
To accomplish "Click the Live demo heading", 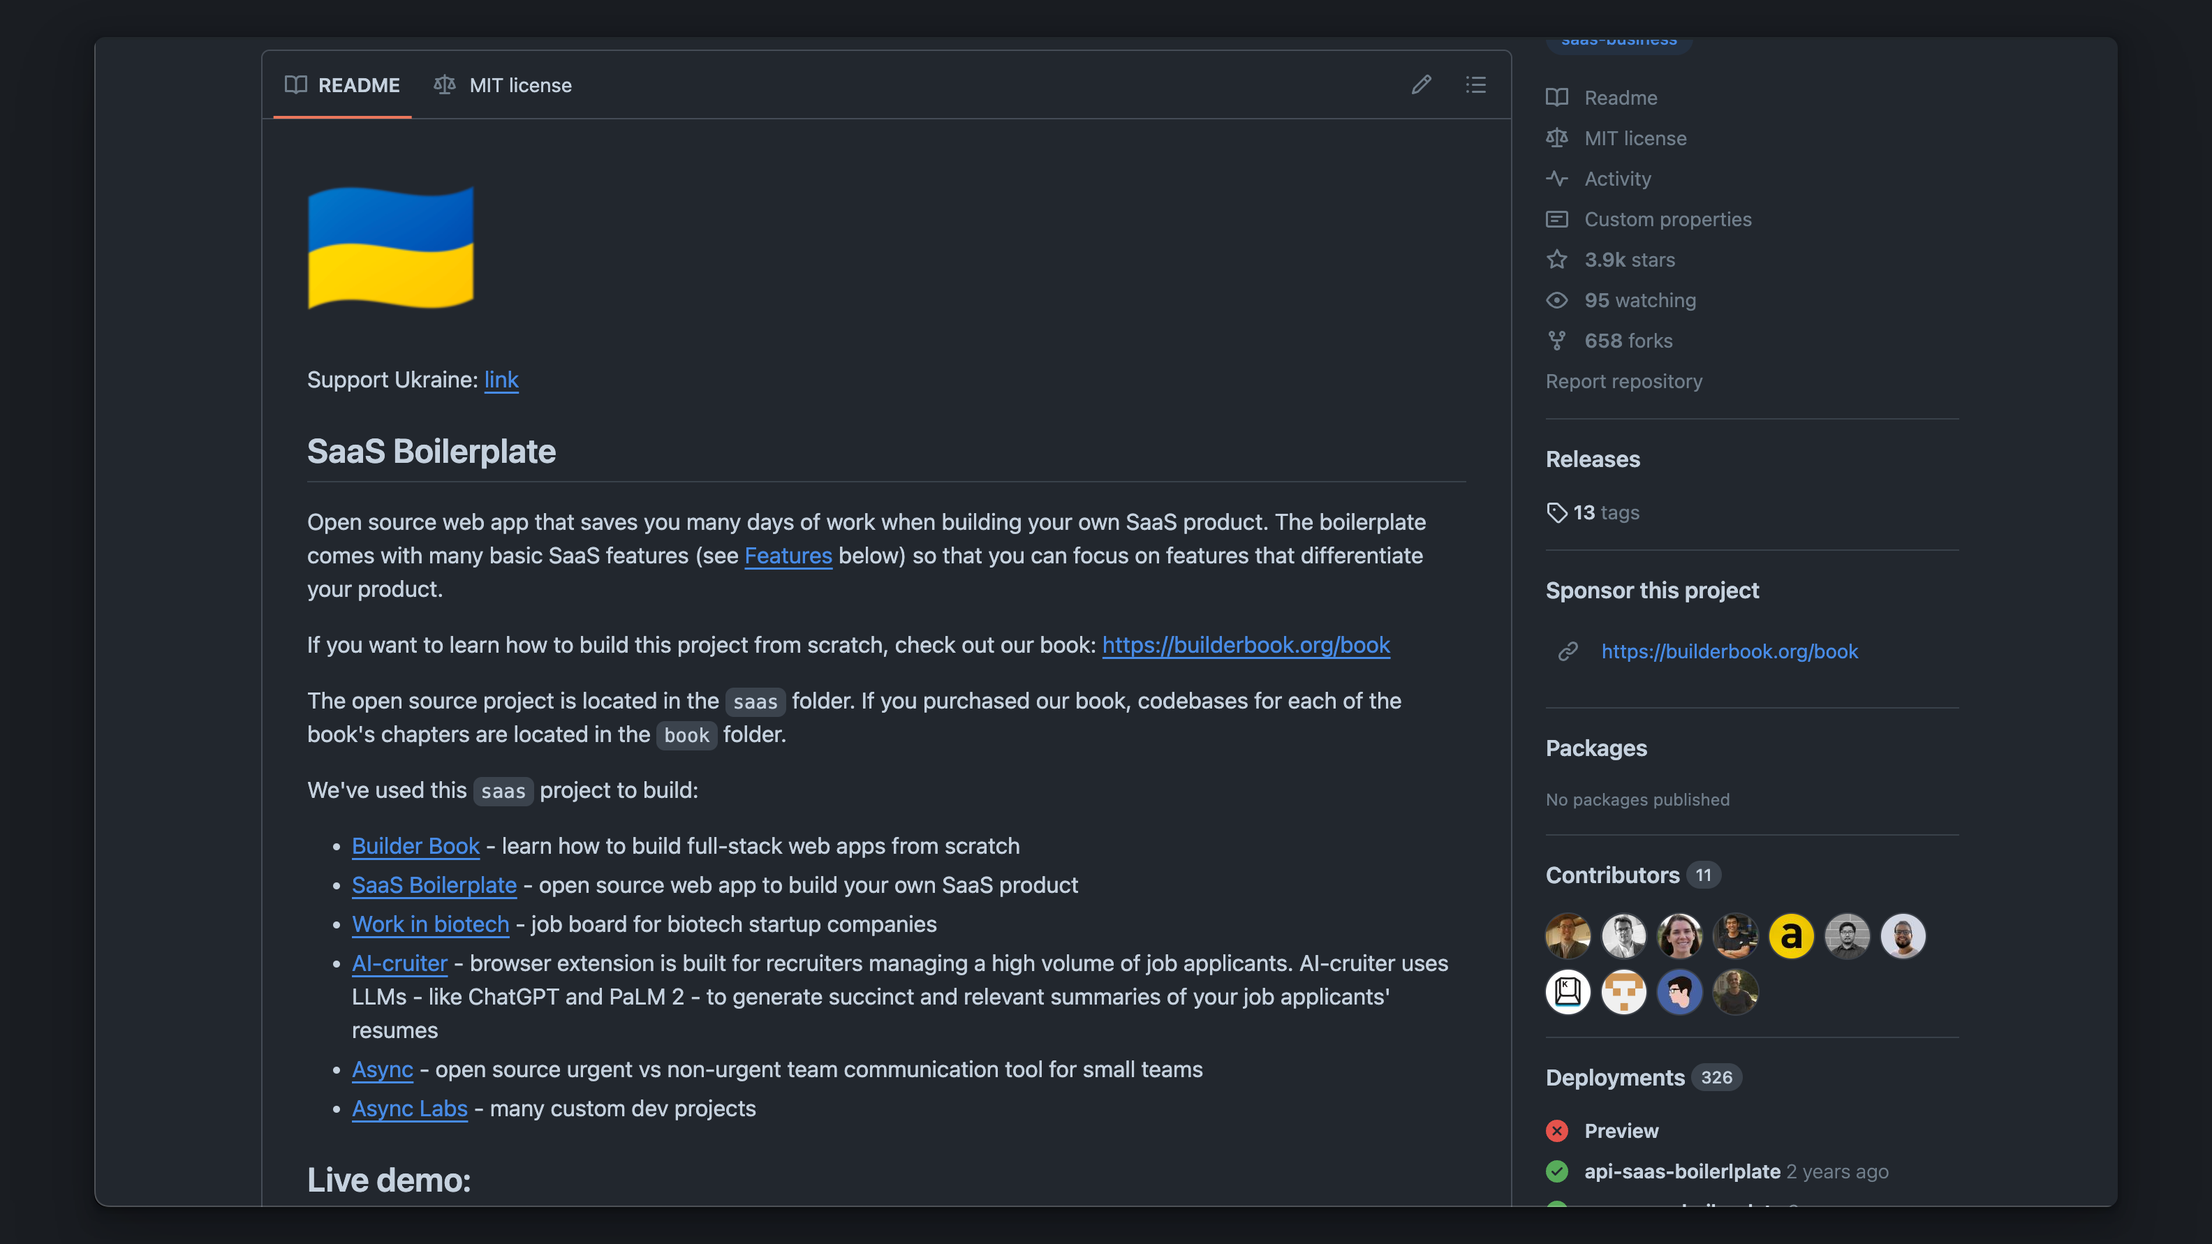I will [389, 1180].
